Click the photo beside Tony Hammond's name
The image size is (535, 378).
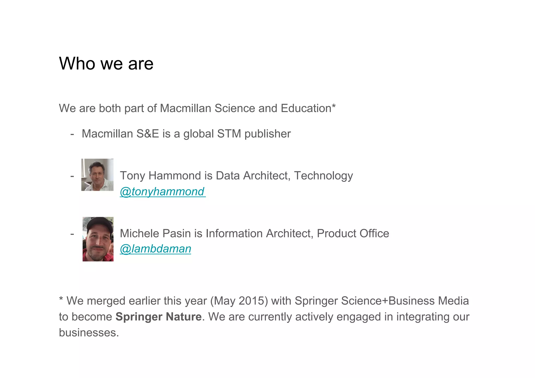click(97, 175)
